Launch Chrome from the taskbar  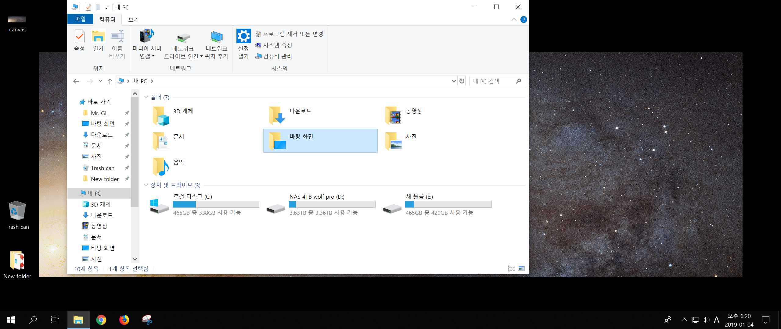(101, 320)
